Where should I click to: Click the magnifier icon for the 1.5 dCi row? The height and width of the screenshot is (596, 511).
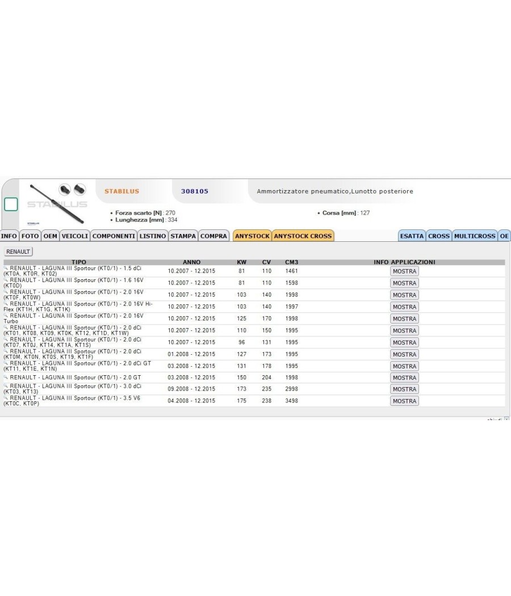6,268
